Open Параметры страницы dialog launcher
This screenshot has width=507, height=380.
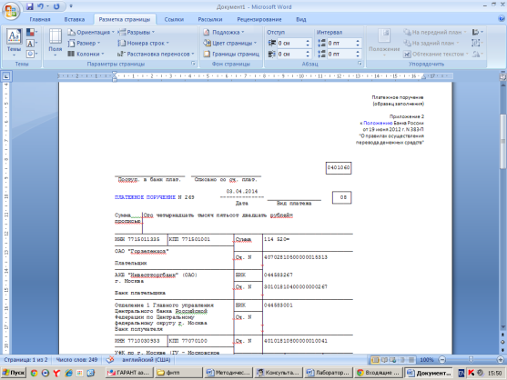pyautogui.click(x=193, y=64)
